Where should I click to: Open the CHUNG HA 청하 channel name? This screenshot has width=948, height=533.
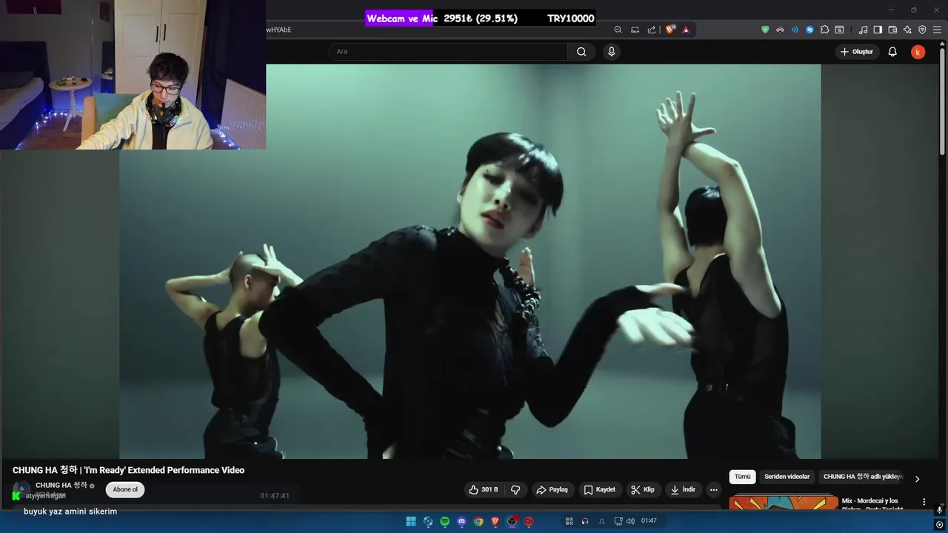(61, 485)
